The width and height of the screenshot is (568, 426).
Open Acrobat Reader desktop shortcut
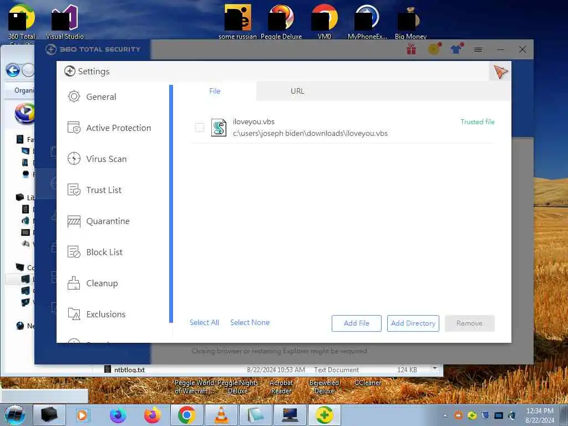(281, 387)
